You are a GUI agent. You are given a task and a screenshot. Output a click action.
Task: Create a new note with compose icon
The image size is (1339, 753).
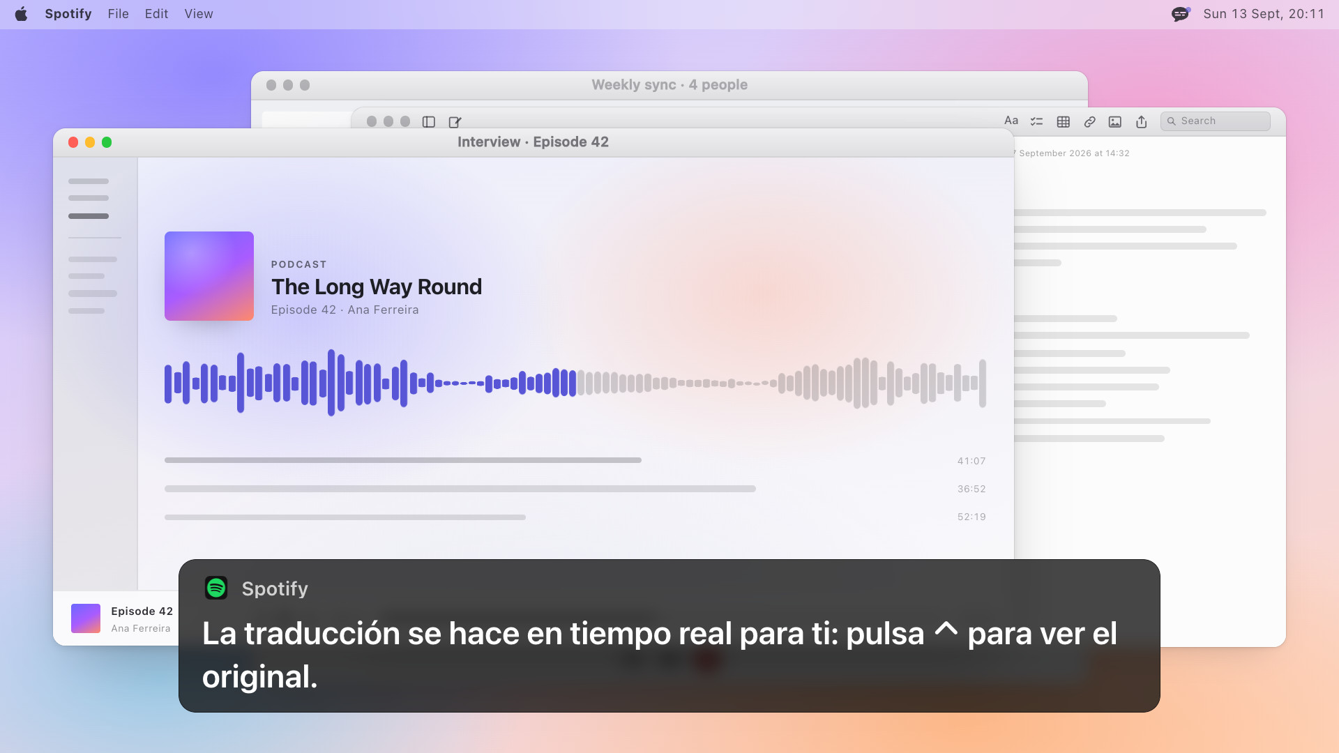(455, 122)
